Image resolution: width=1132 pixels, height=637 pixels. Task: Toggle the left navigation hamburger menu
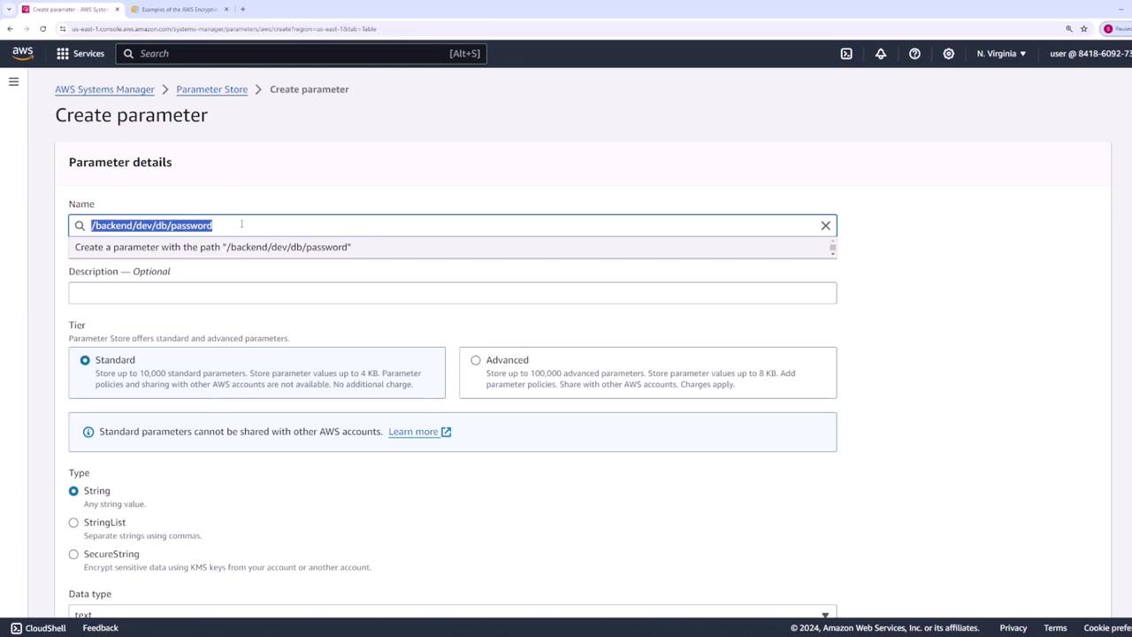(13, 81)
